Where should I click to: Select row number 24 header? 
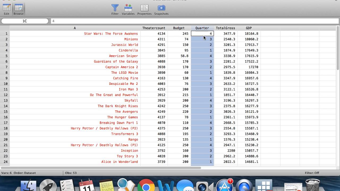(5, 162)
